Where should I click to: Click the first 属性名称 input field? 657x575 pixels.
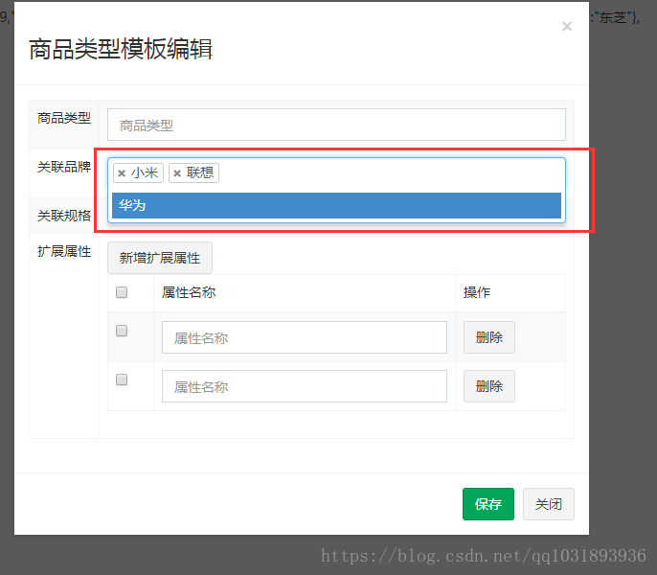coord(305,337)
